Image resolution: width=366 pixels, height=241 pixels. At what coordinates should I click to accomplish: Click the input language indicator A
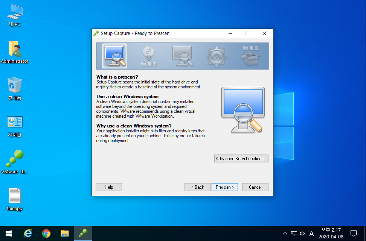point(311,233)
